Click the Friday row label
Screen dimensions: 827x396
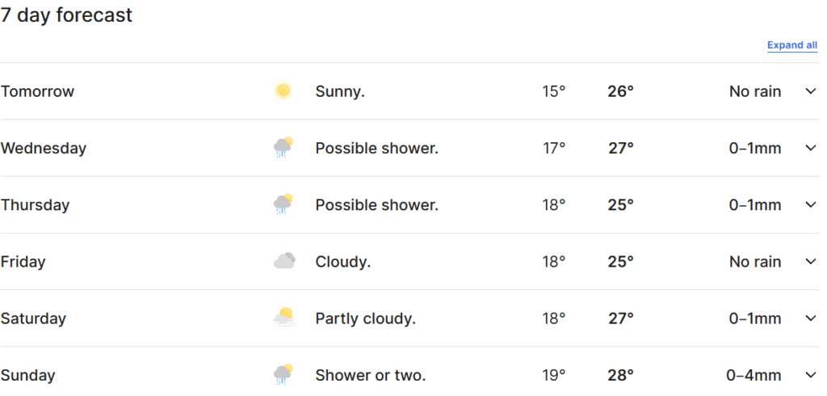coord(23,262)
